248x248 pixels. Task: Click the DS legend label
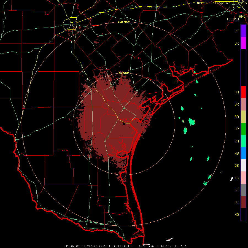click(x=236, y=166)
